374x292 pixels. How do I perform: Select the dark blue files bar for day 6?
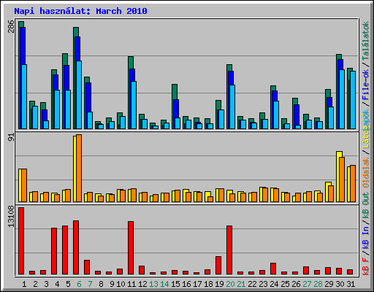pos(76,82)
